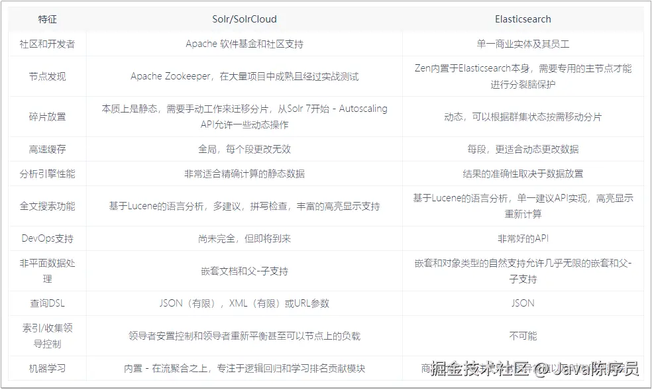Click the '特征' column header
This screenshot has width=652, height=390.
point(47,19)
